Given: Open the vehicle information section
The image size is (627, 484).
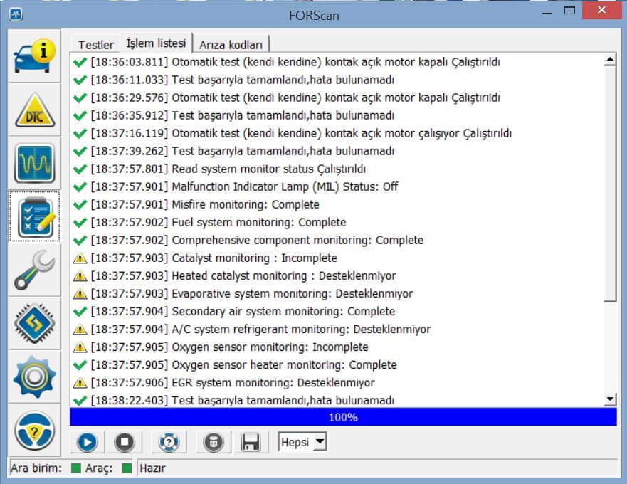Looking at the screenshot, I should 35,56.
